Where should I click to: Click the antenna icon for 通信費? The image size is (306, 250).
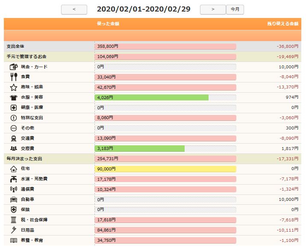pos(14,189)
